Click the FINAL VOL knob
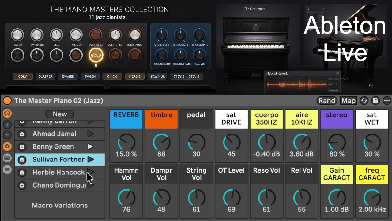Viewport: 392px width, 221px height. click(200, 55)
